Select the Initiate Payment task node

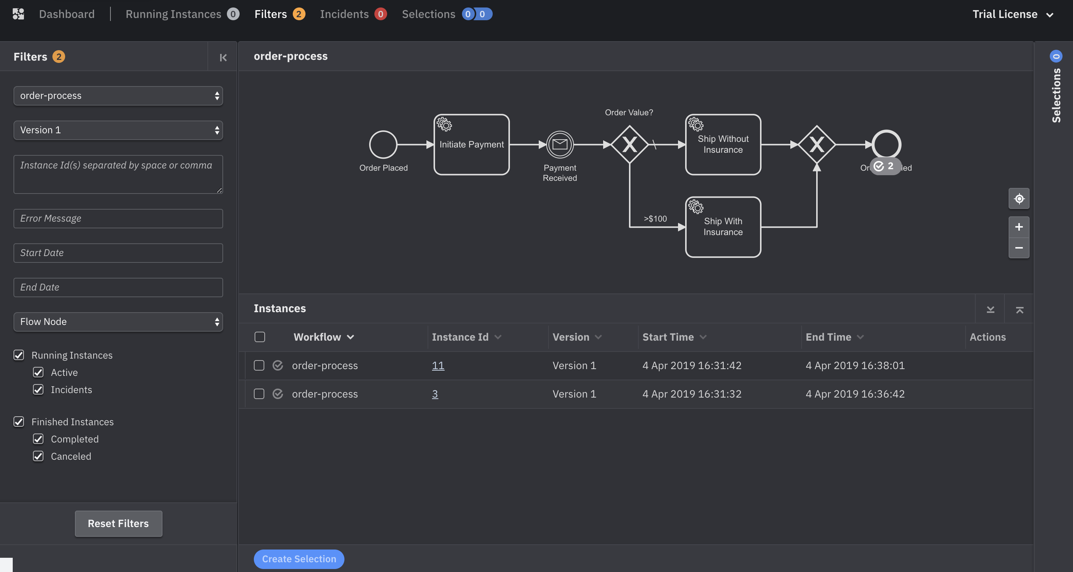coord(471,144)
